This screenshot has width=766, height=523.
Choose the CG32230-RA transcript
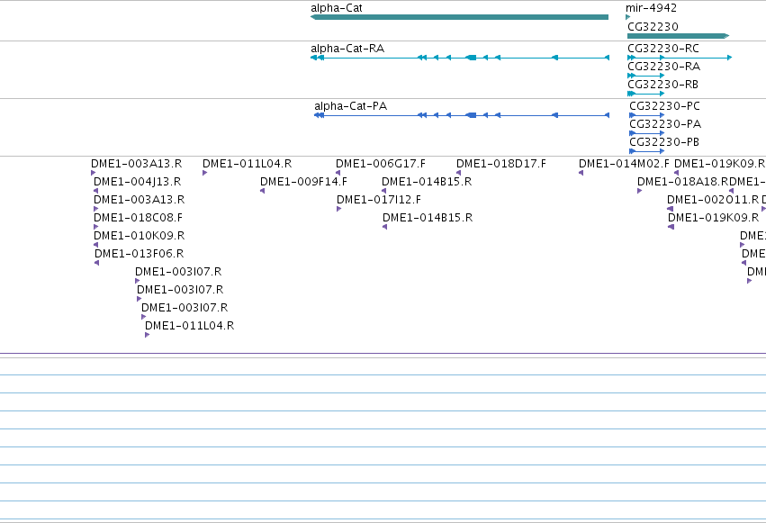point(645,76)
